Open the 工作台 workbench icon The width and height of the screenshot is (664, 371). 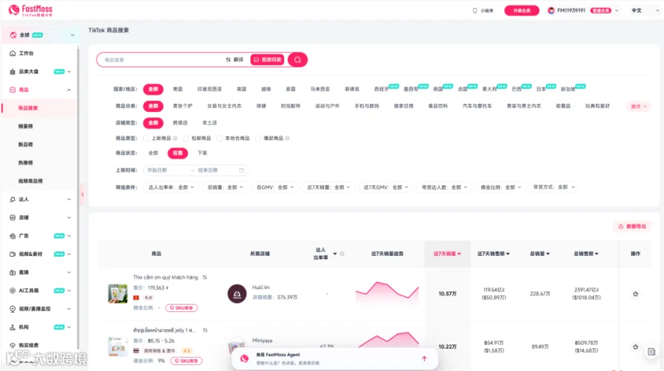[13, 53]
